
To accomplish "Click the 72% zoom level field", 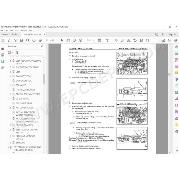I will click(x=88, y=40).
